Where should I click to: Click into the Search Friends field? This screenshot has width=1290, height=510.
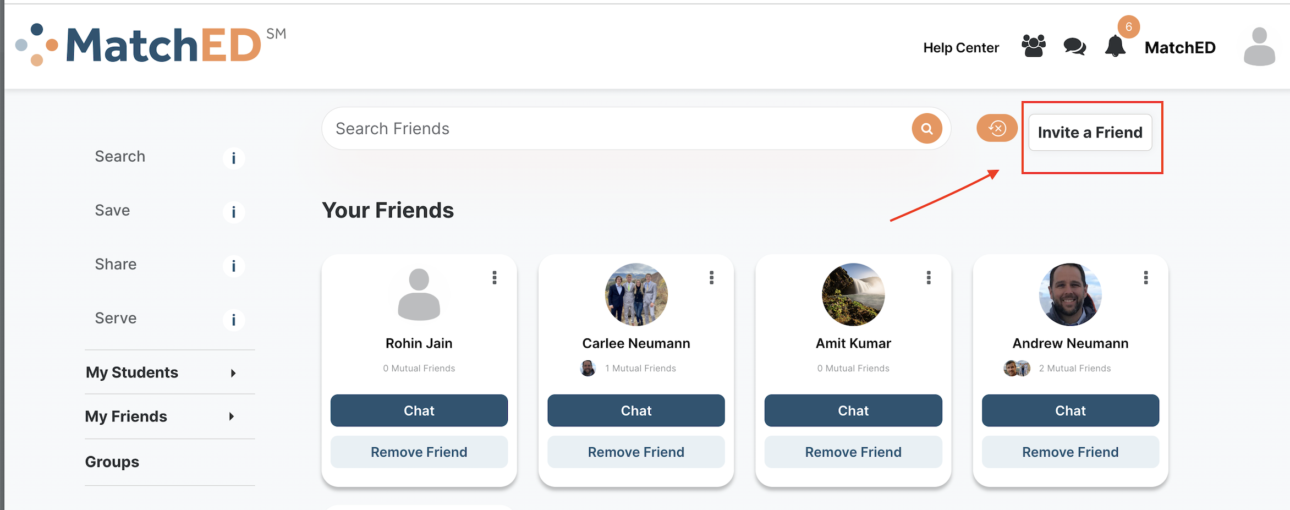coord(616,129)
